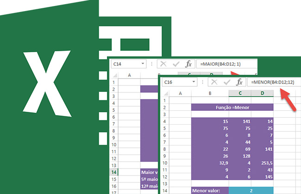Open Insert Function fx in the C16 window
The width and height of the screenshot is (301, 194).
239,82
